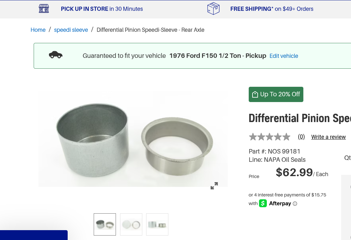
Task: Open the Qty selector
Action: click(347, 158)
